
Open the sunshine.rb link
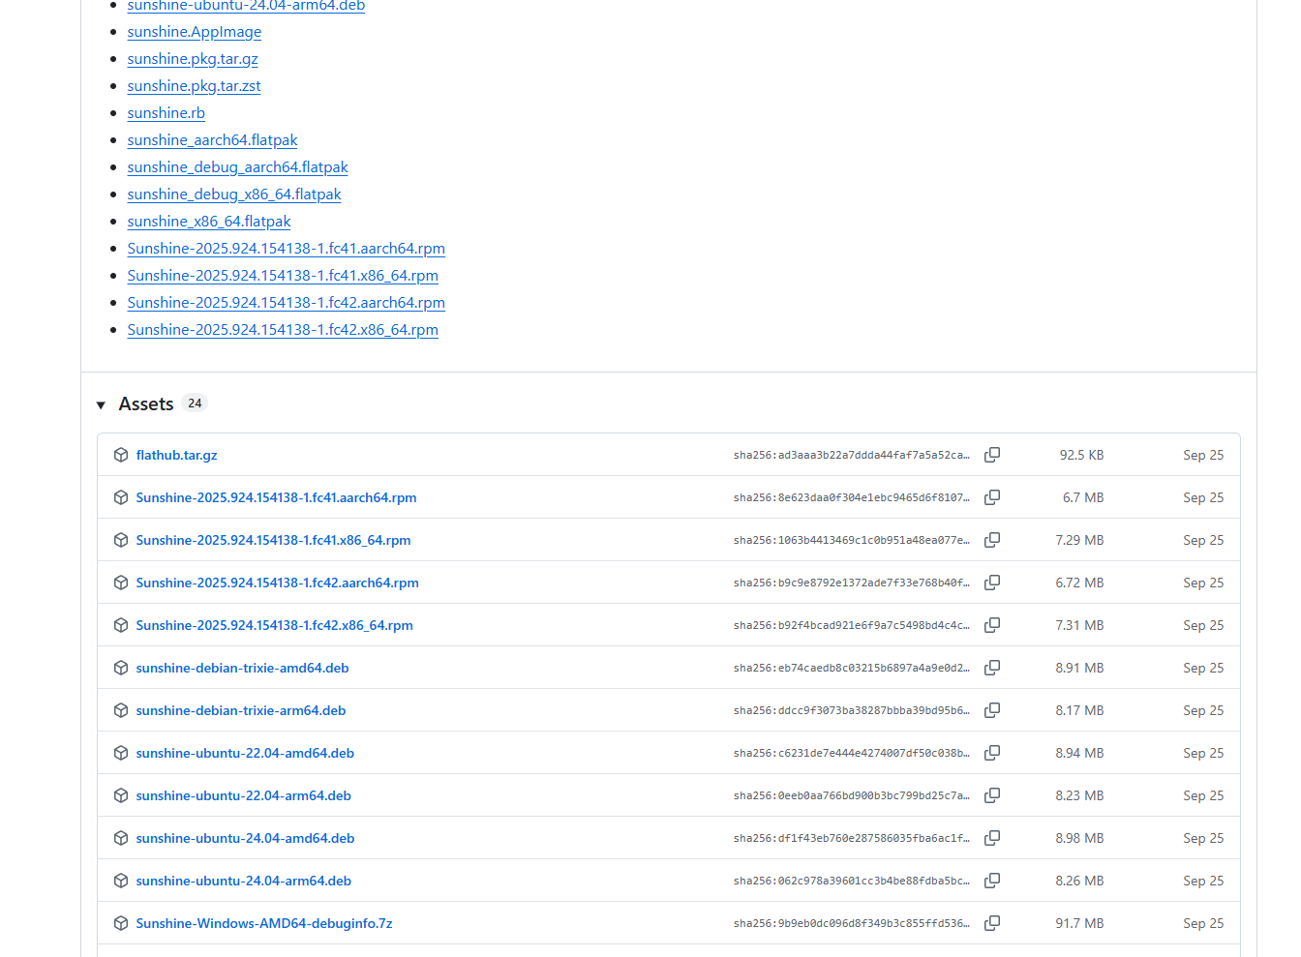(166, 112)
